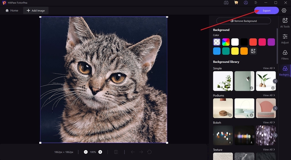
Task: Click Remove Background button
Action: pos(244,21)
